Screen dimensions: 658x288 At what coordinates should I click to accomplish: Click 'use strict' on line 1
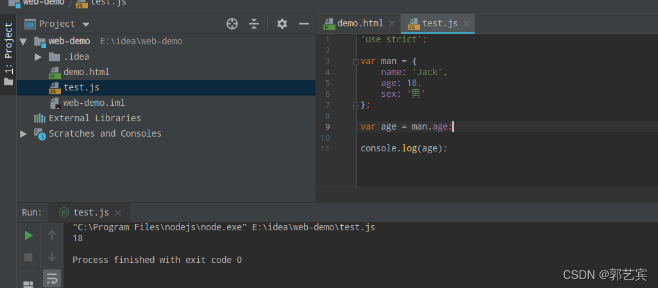point(393,40)
